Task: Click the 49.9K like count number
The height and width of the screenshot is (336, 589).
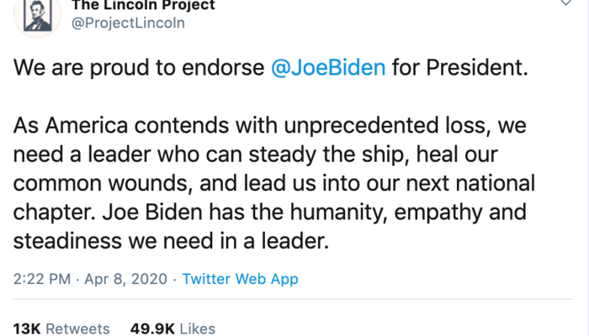Action: (x=151, y=328)
